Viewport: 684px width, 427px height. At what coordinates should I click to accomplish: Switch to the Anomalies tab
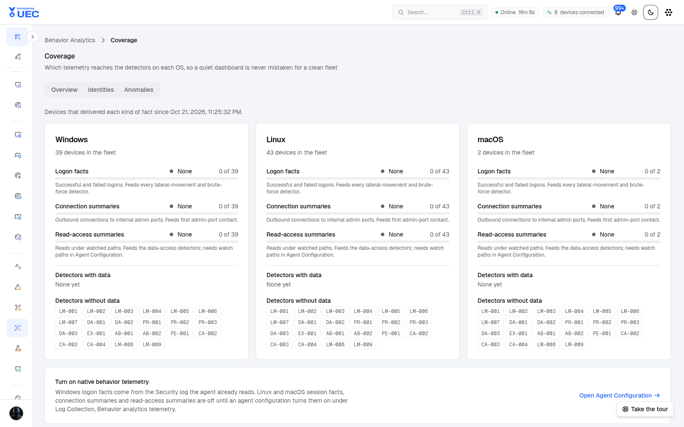(139, 90)
